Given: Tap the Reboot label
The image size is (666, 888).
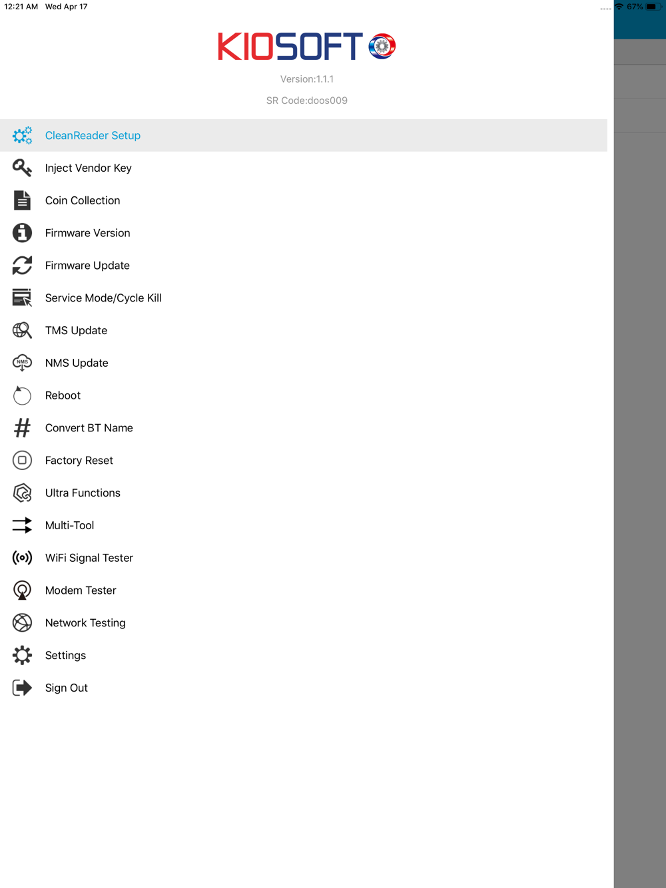Looking at the screenshot, I should coord(63,395).
